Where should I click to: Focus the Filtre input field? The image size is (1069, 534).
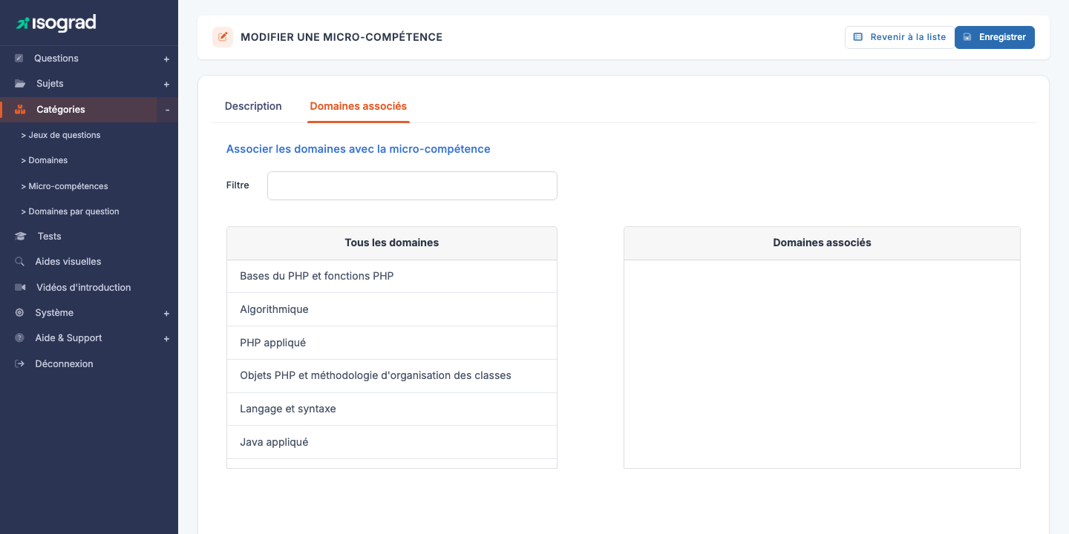pos(412,185)
